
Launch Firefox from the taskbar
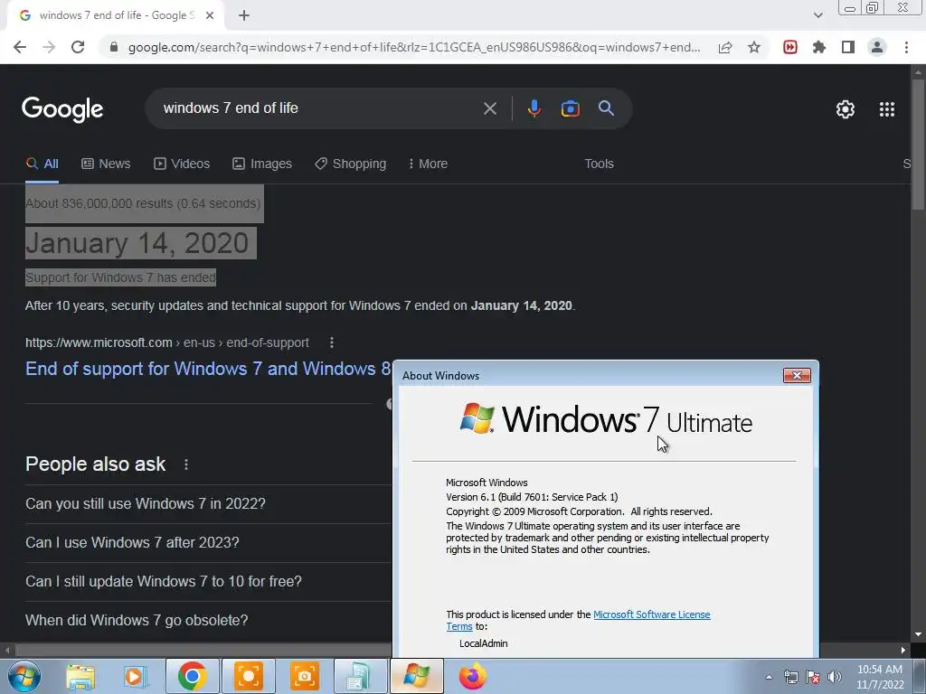(x=472, y=676)
